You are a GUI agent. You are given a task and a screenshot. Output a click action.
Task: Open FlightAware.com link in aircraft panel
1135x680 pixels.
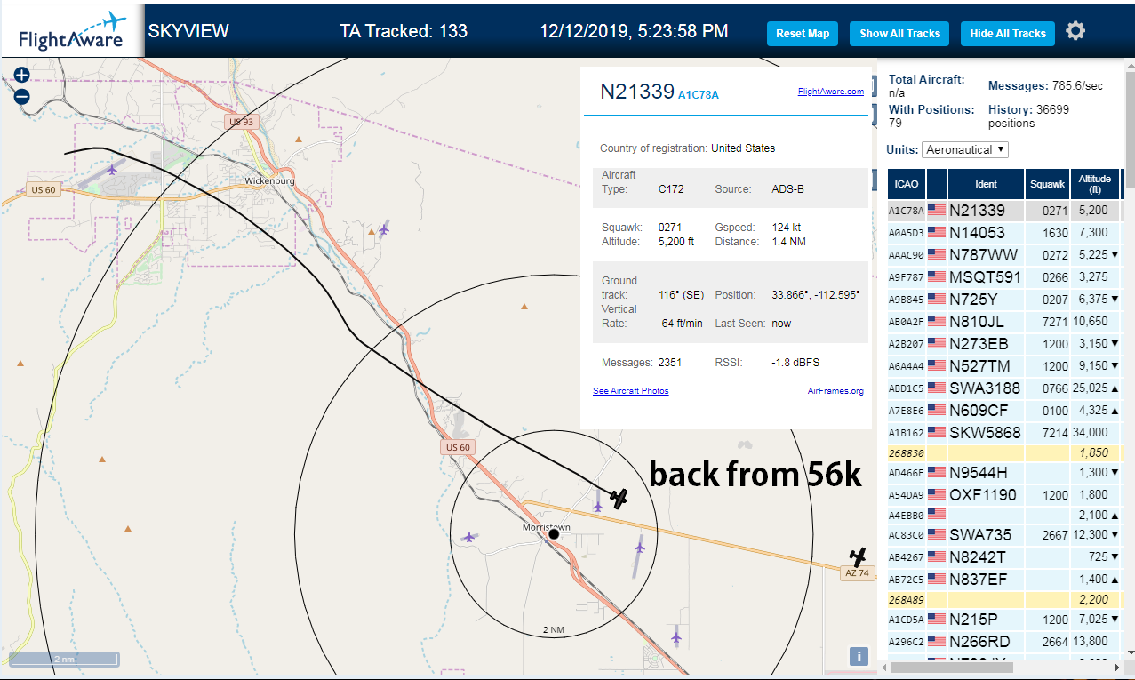tap(831, 92)
